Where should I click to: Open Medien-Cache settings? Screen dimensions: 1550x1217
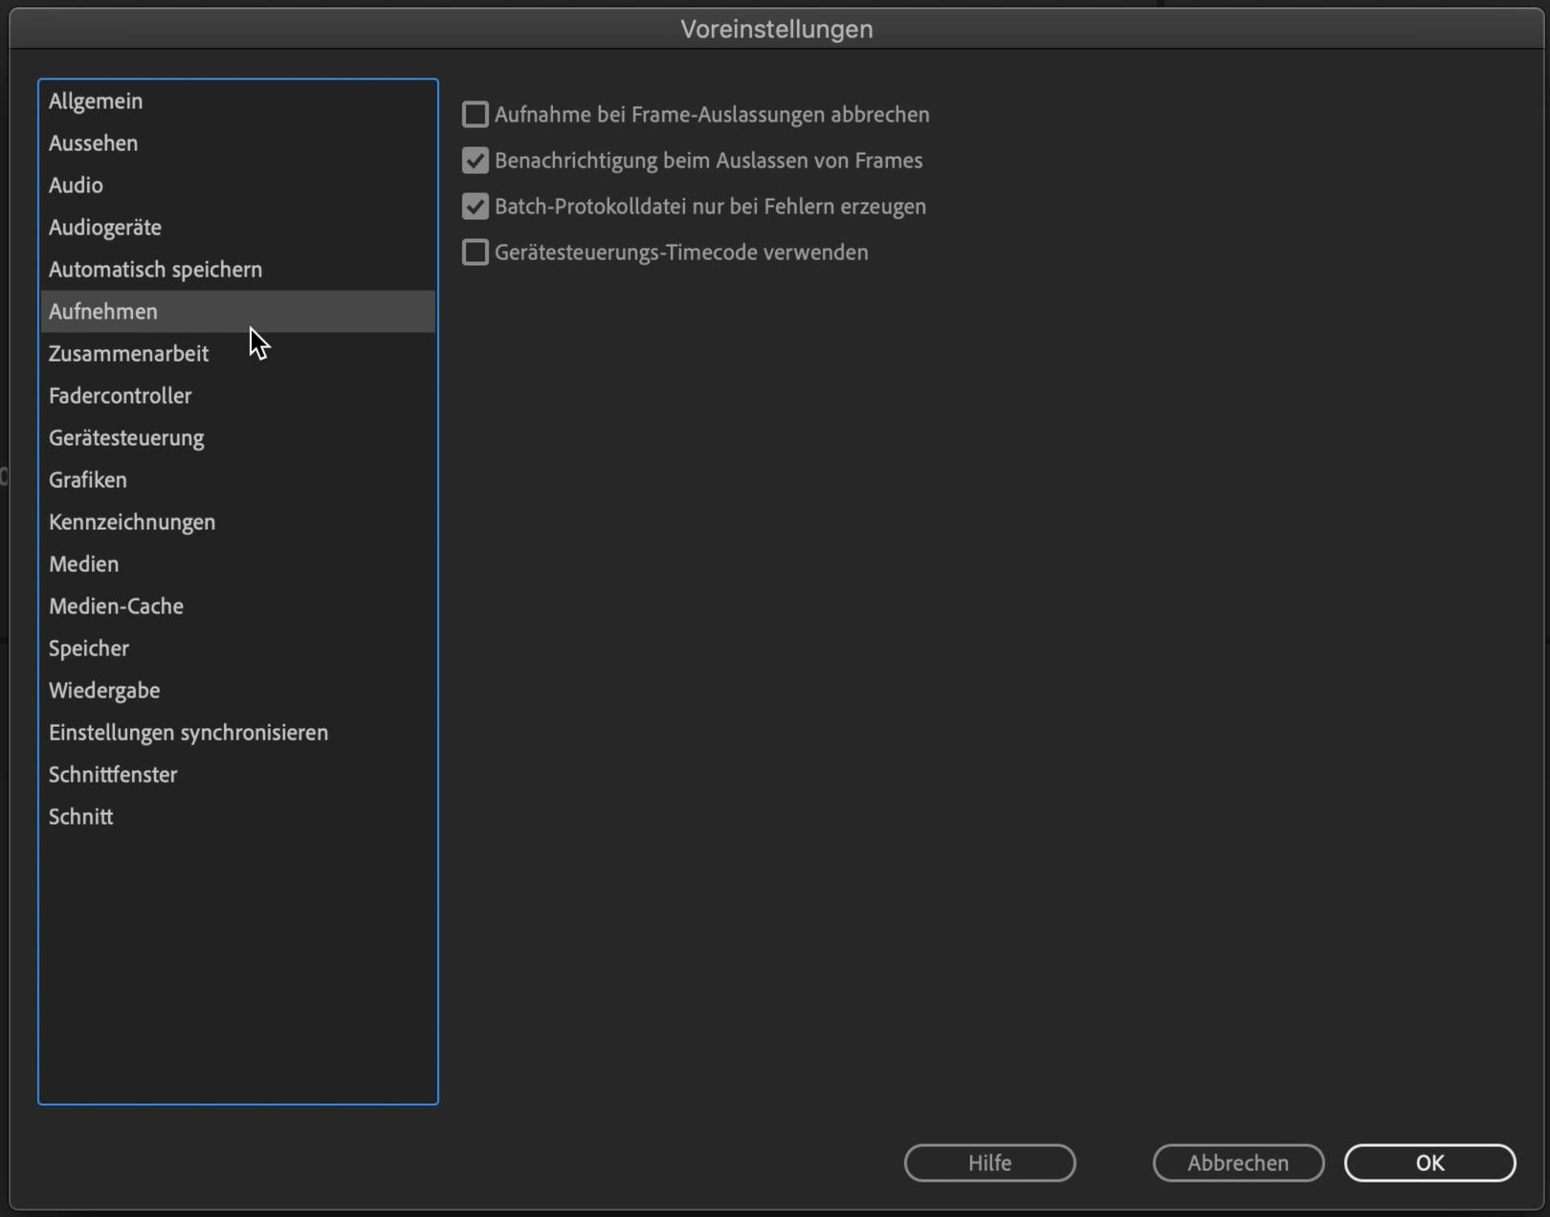116,607
